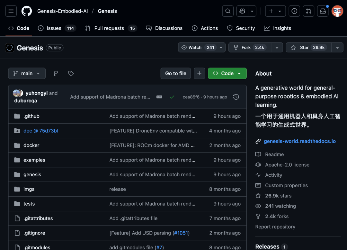
Task: Open the hamburger navigation menu
Action: (x=11, y=11)
